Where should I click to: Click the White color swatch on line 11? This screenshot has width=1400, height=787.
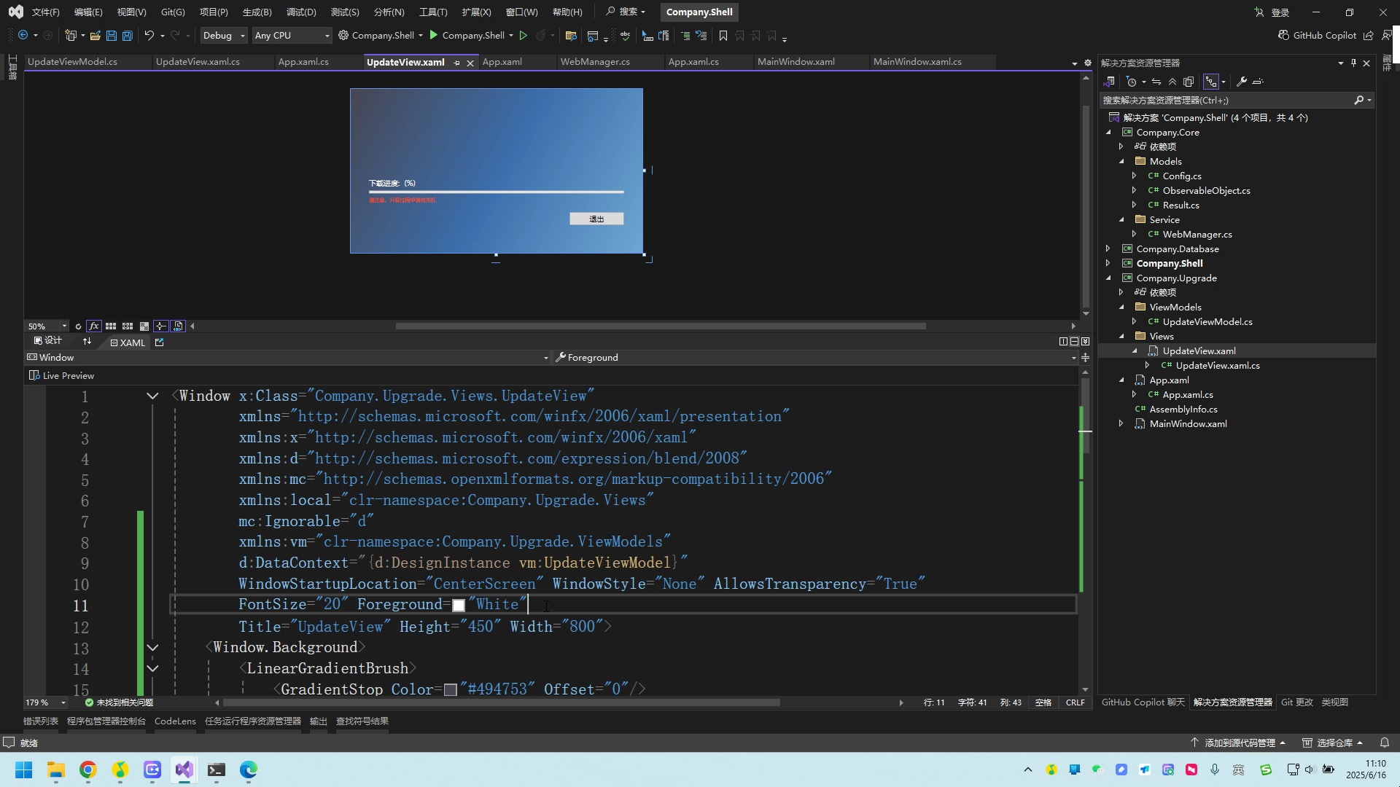pyautogui.click(x=459, y=606)
